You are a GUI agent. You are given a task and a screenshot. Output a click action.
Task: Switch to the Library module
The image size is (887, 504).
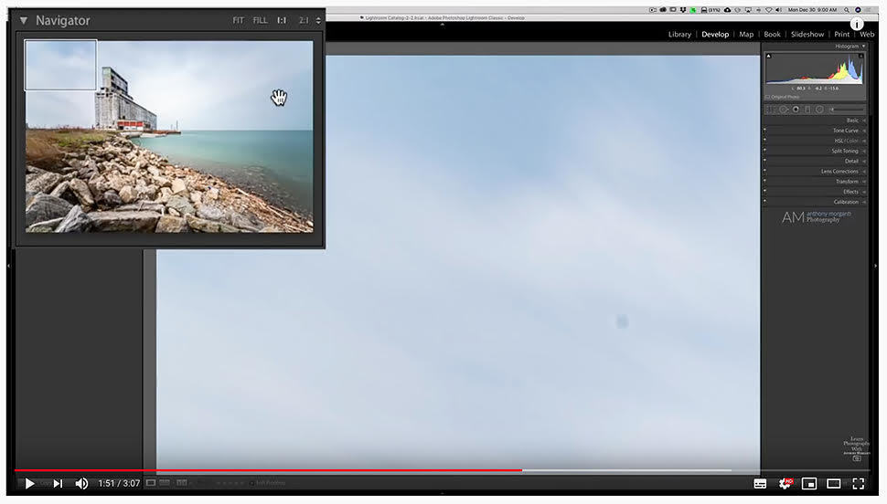(x=679, y=35)
